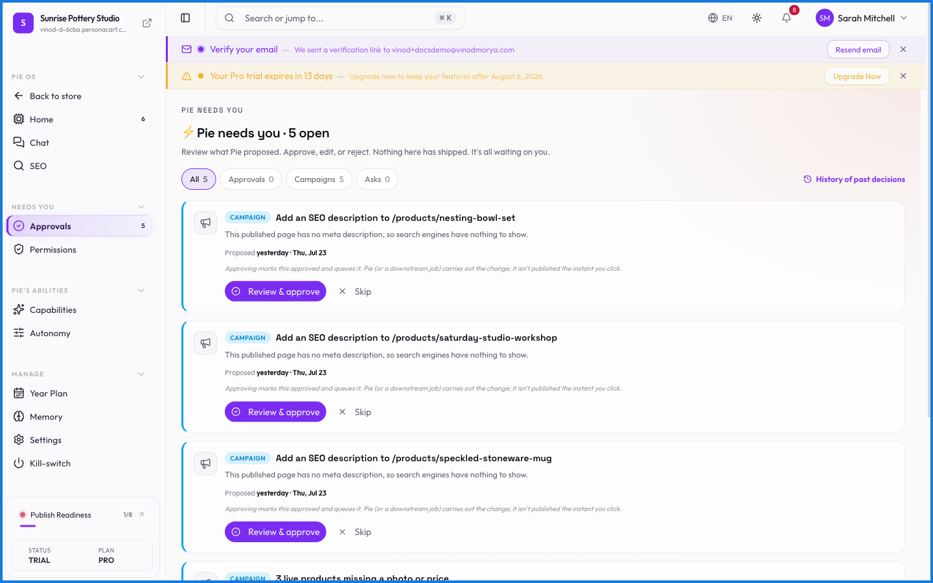The height and width of the screenshot is (583, 933).
Task: Open store in new tab icon
Action: [147, 23]
